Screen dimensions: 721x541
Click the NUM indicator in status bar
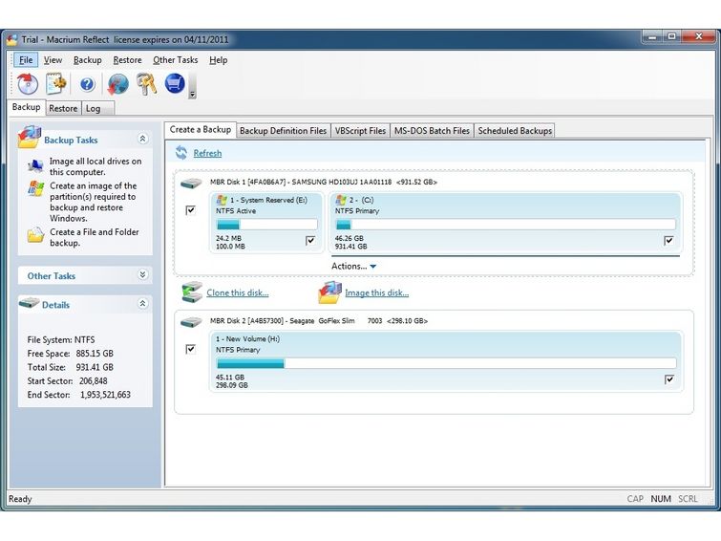click(661, 499)
